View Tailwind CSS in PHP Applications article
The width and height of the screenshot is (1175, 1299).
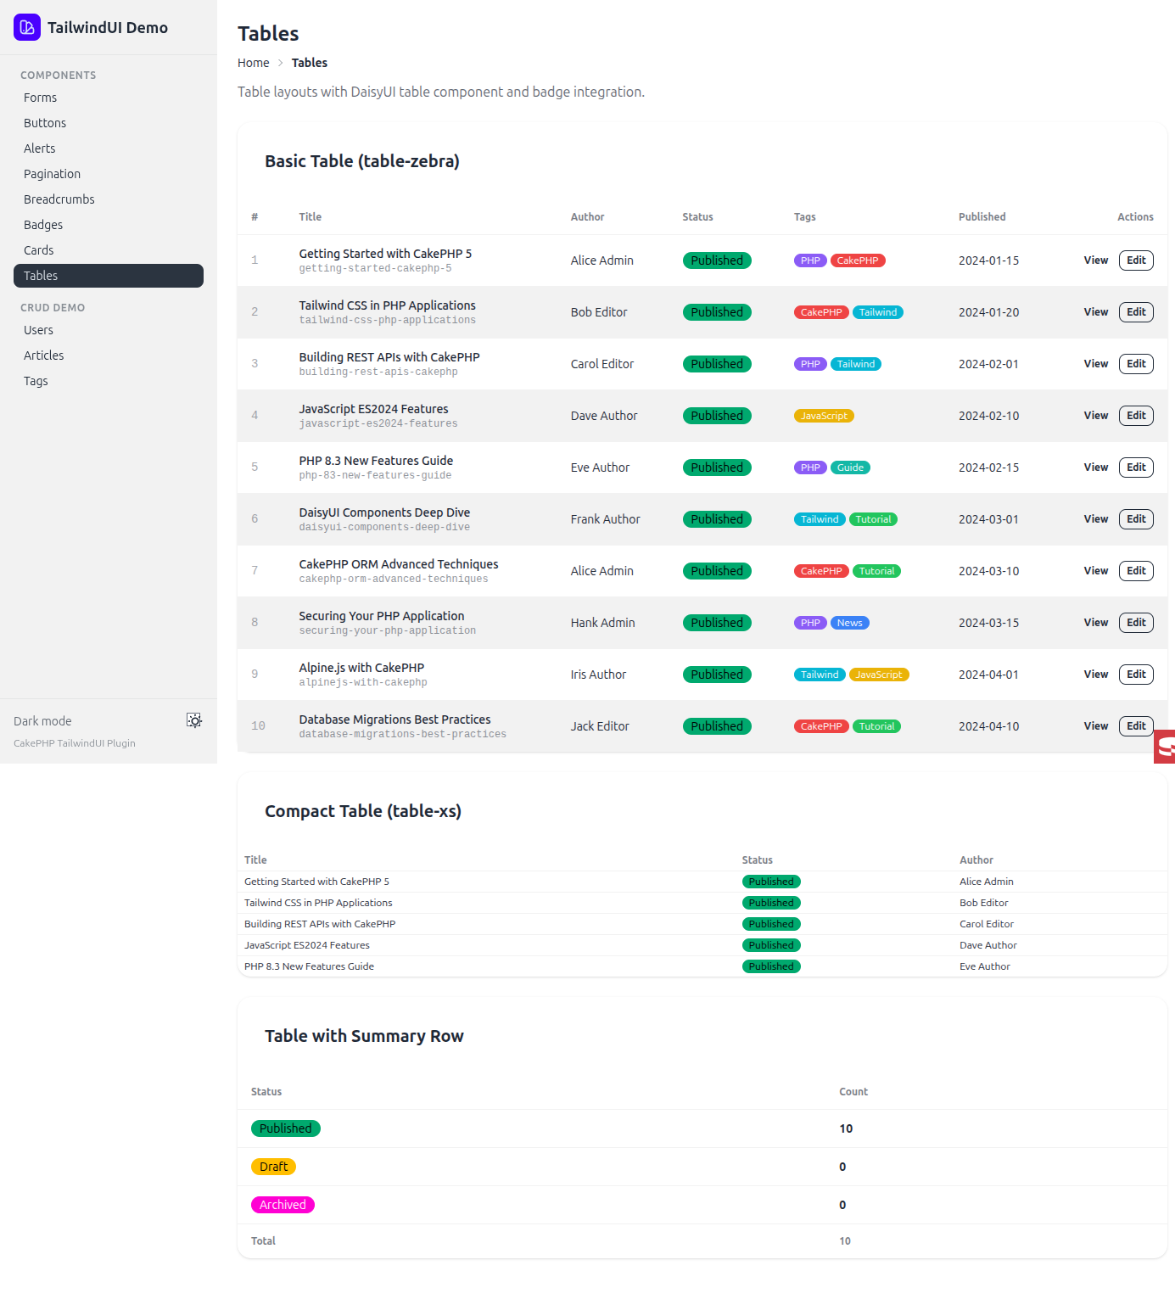coord(1096,312)
